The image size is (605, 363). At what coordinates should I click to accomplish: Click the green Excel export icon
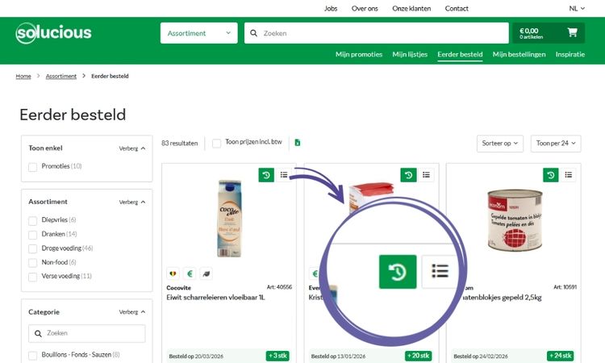[x=298, y=143]
